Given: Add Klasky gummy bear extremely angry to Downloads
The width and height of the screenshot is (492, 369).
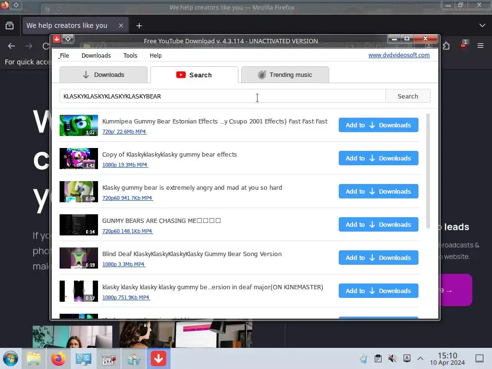Looking at the screenshot, I should click(x=379, y=191).
